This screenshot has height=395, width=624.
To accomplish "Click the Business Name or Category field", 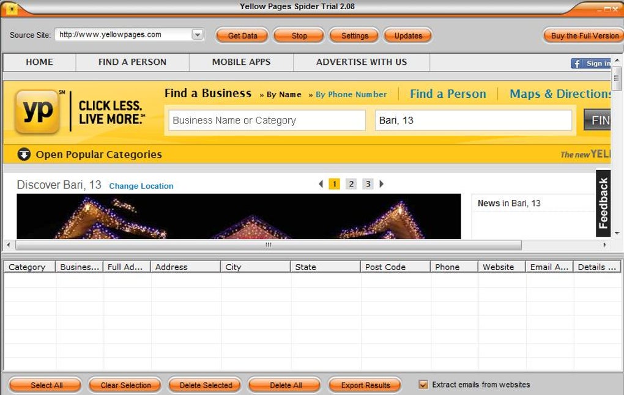I will click(267, 120).
